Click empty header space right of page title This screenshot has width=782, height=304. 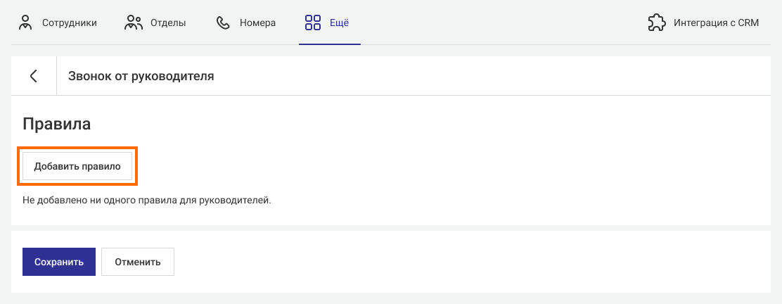(x=492, y=76)
